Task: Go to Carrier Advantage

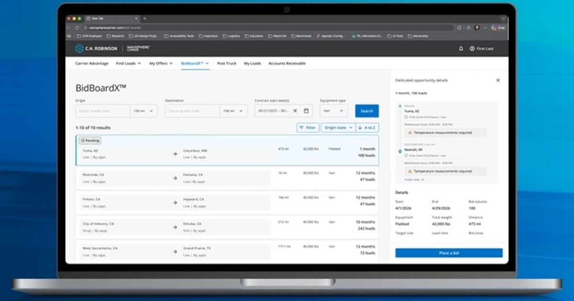Action: [x=91, y=63]
